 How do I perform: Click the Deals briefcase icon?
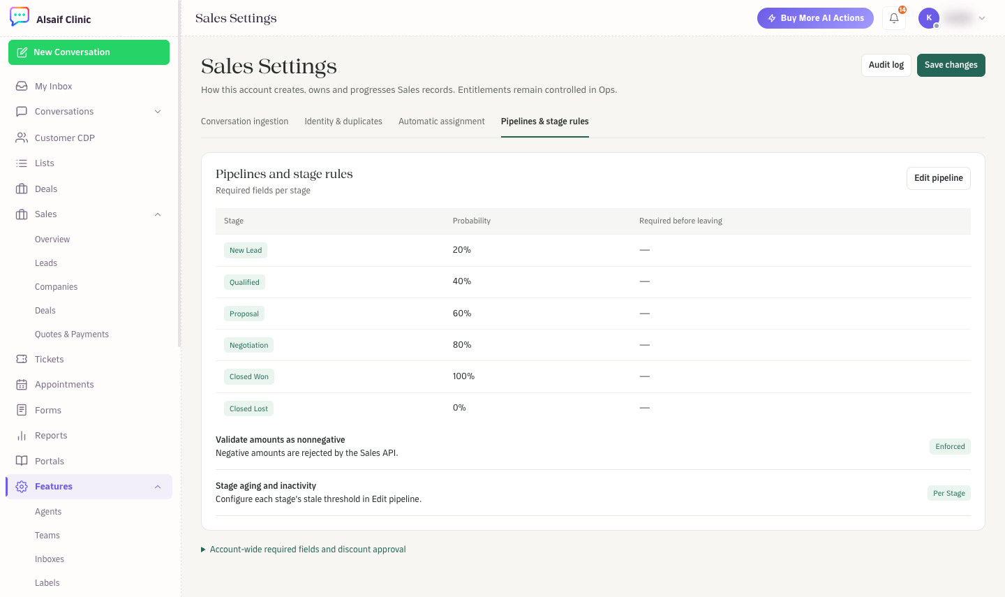point(22,189)
